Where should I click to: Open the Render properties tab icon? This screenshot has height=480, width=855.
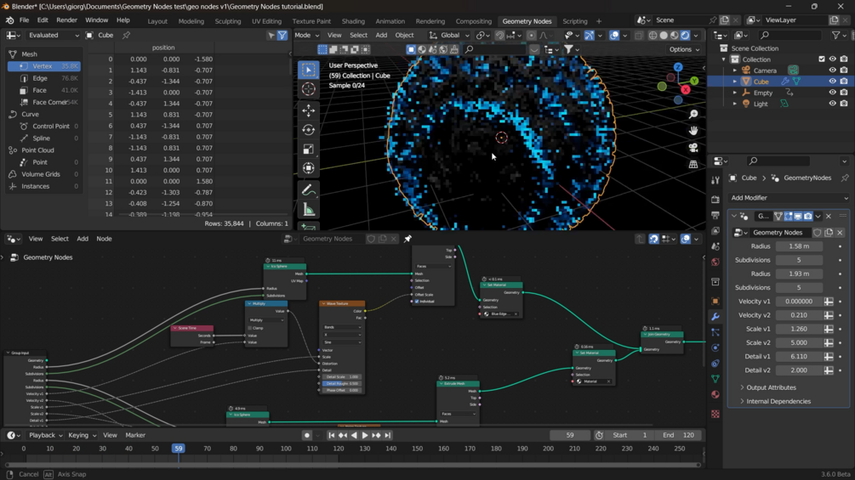[715, 200]
